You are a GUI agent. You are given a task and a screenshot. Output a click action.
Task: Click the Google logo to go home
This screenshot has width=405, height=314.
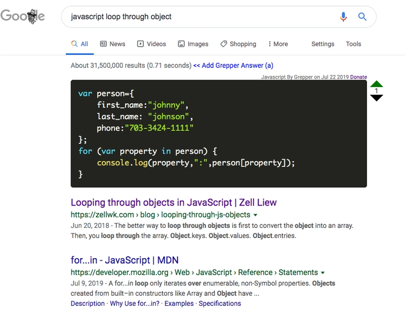(x=22, y=16)
